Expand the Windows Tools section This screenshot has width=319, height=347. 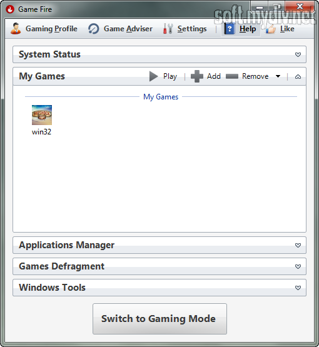[x=298, y=288]
